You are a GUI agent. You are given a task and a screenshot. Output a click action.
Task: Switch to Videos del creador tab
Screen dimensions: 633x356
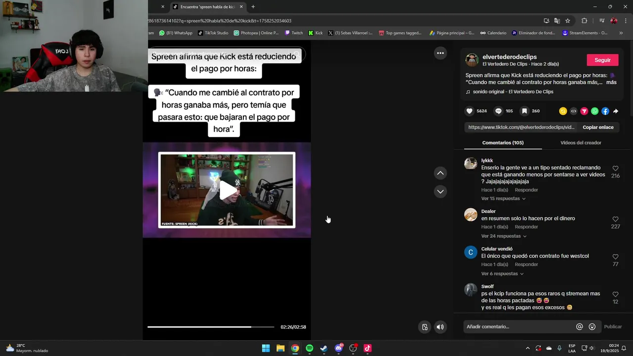[581, 143]
